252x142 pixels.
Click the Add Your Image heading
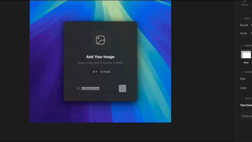(100, 57)
